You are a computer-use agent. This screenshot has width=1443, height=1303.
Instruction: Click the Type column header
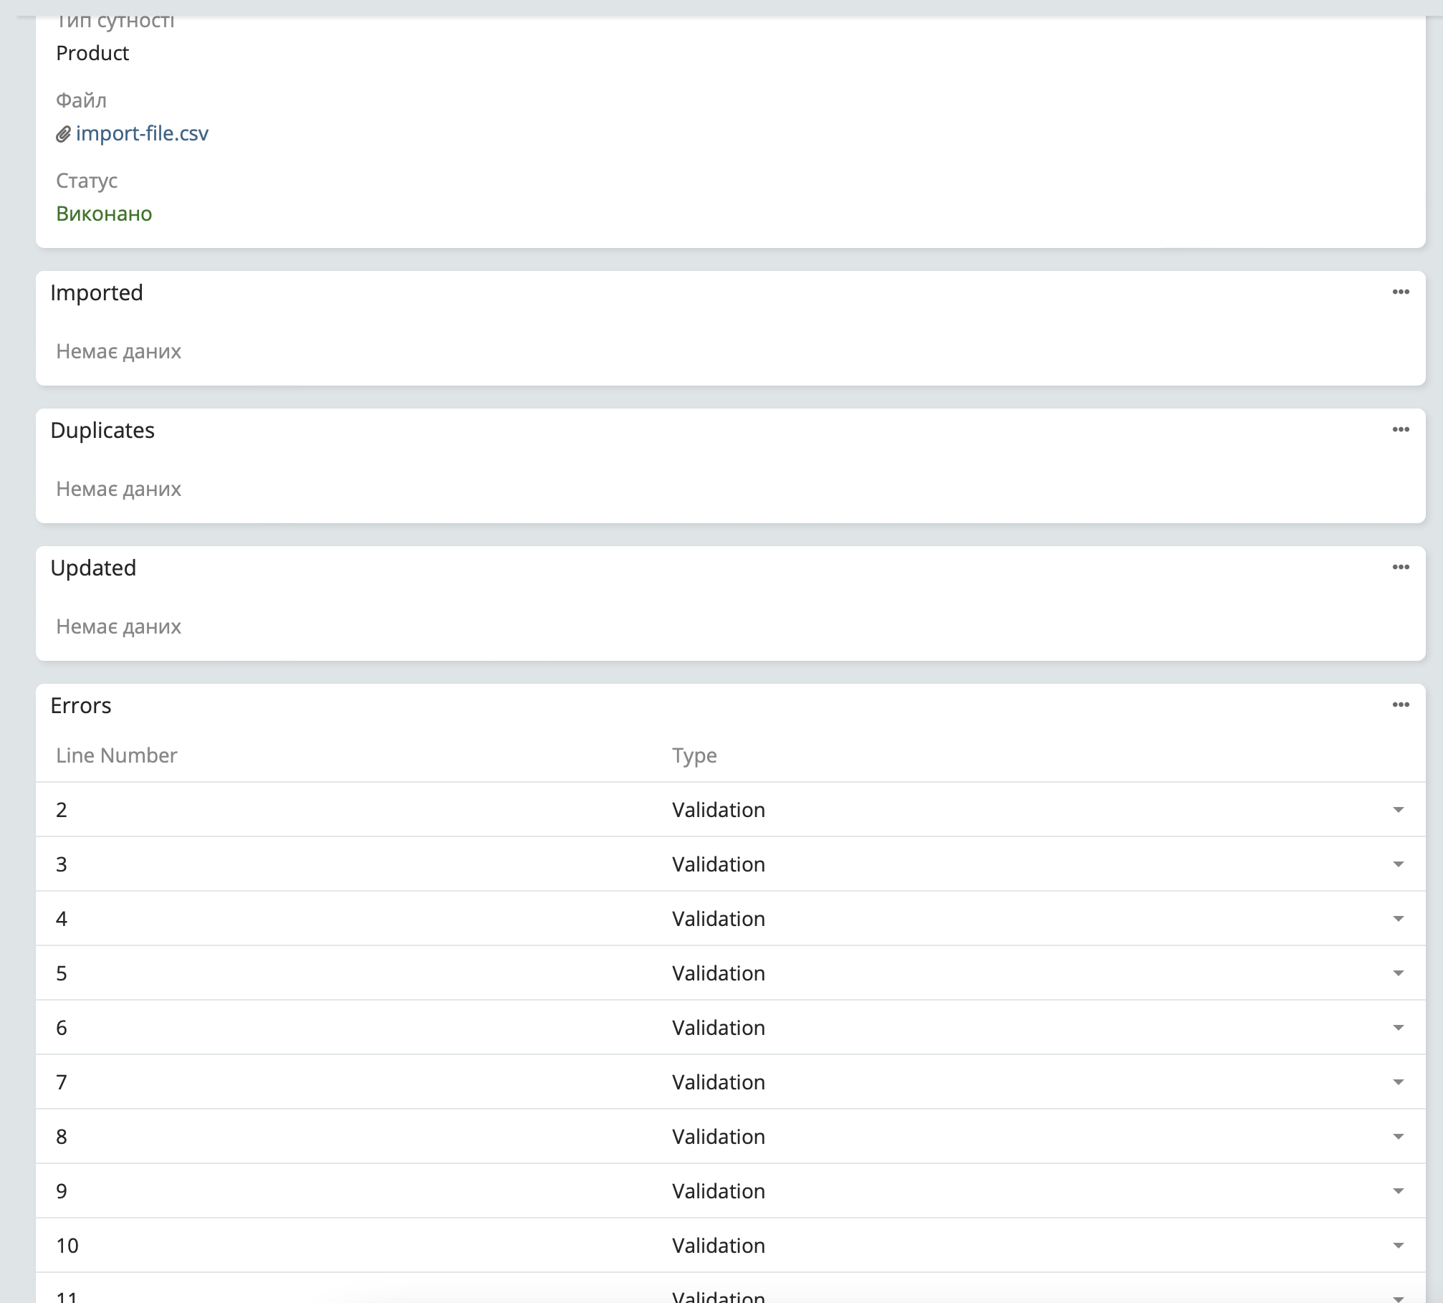coord(694,755)
